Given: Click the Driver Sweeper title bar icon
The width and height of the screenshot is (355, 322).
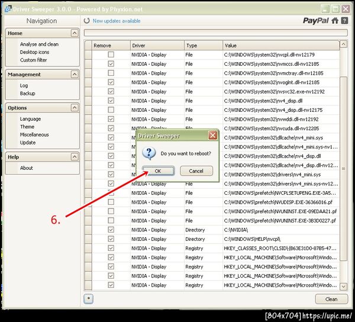Looking at the screenshot, I should pyautogui.click(x=8, y=9).
